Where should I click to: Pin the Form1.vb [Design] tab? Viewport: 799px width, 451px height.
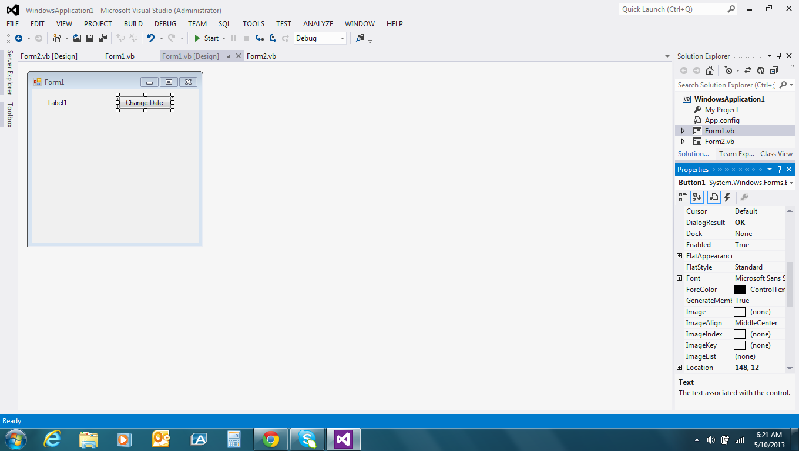click(227, 56)
